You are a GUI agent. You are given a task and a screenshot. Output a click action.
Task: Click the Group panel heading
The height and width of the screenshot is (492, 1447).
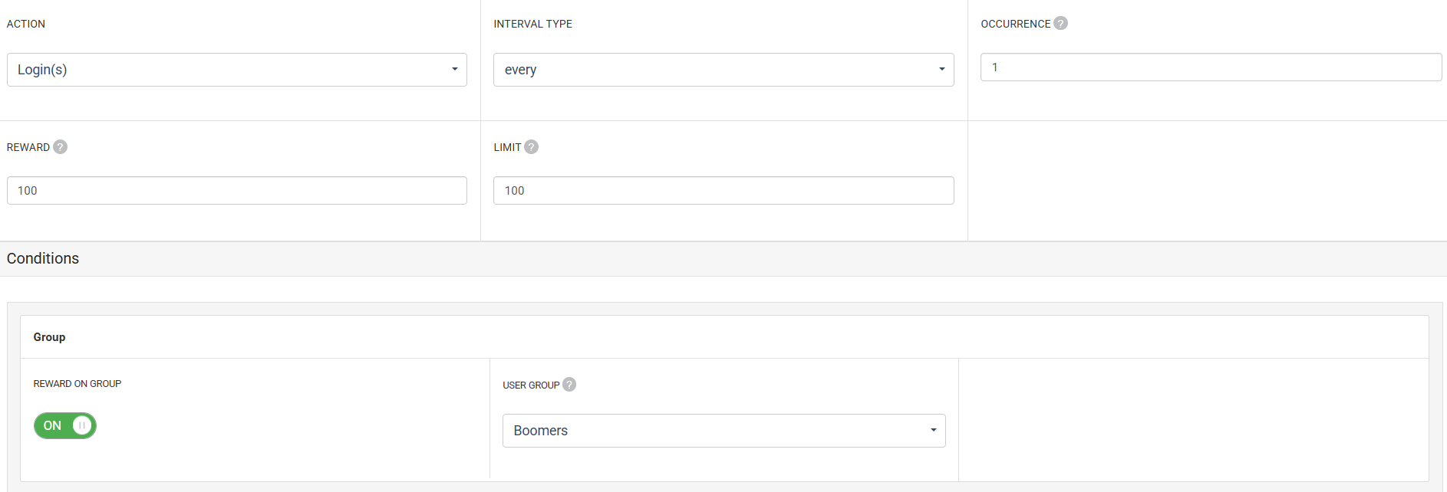pos(49,337)
